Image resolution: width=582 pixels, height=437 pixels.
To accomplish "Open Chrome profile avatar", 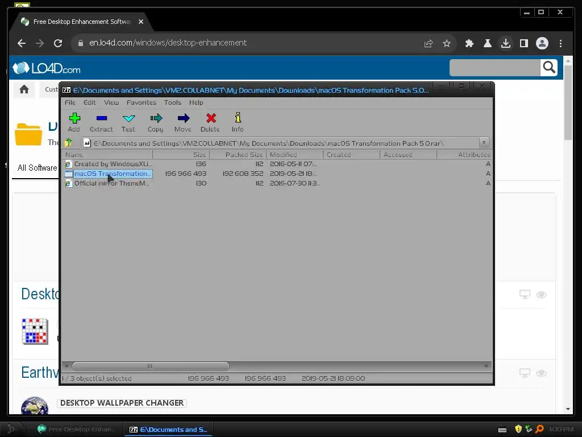I will pos(542,43).
